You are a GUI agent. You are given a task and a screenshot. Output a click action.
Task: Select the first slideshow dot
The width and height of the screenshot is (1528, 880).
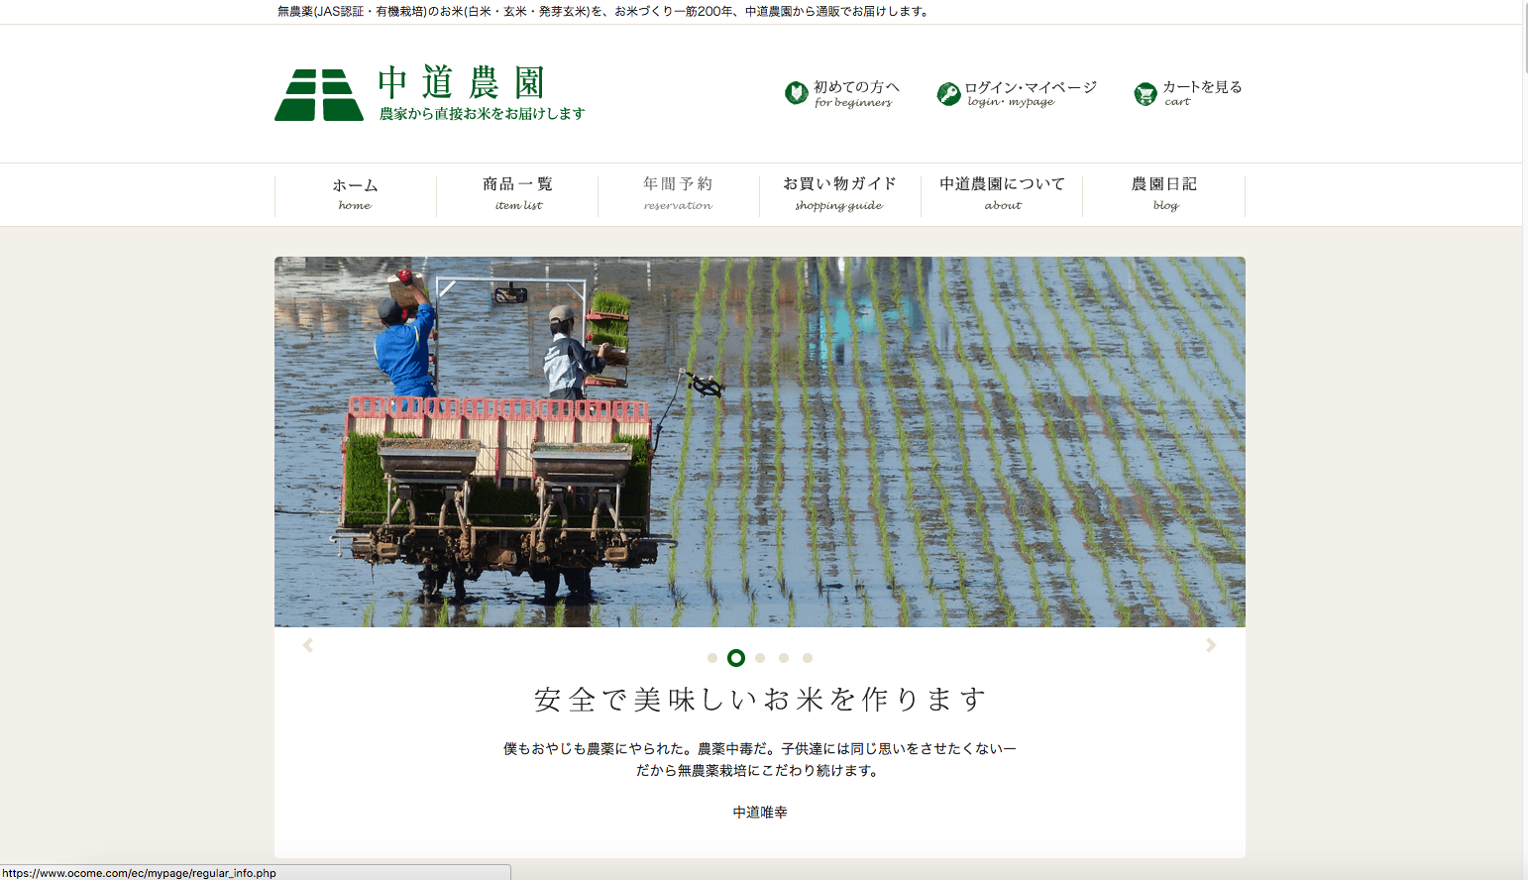[x=712, y=658]
